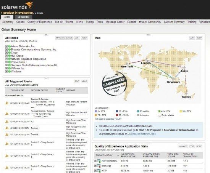Image resolution: width=210 pixels, height=173 pixels.
Task: Click the New York node on the map
Action: point(127,64)
